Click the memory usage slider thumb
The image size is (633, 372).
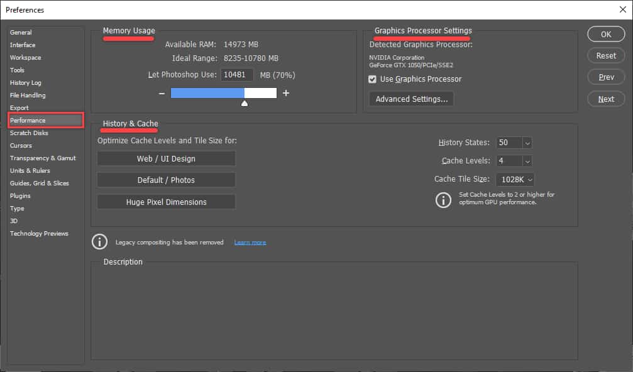point(245,102)
